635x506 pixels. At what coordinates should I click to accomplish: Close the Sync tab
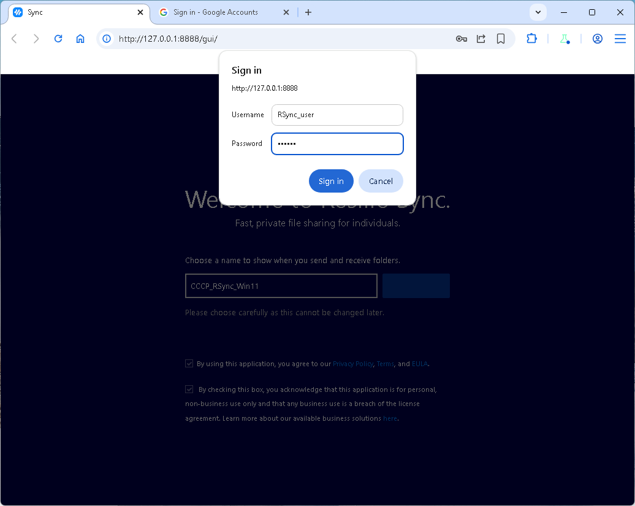click(140, 12)
